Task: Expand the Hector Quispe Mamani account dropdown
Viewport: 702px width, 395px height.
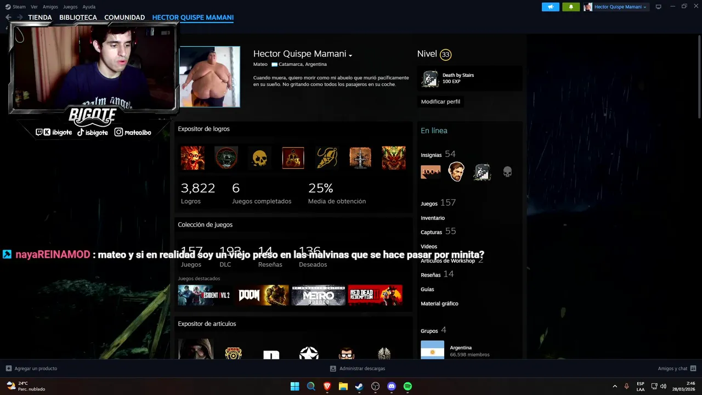Action: coord(615,7)
